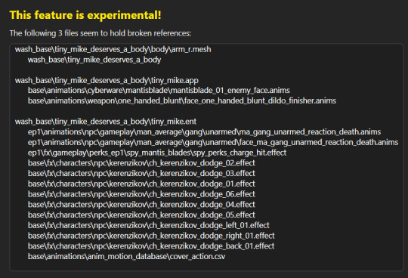
Task: Select ma_gang_unarmed_reaction_death.anims reference
Action: (204, 132)
